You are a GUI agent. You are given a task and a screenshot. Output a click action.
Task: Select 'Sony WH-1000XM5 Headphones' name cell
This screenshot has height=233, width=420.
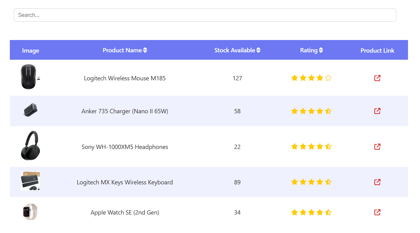coord(125,147)
